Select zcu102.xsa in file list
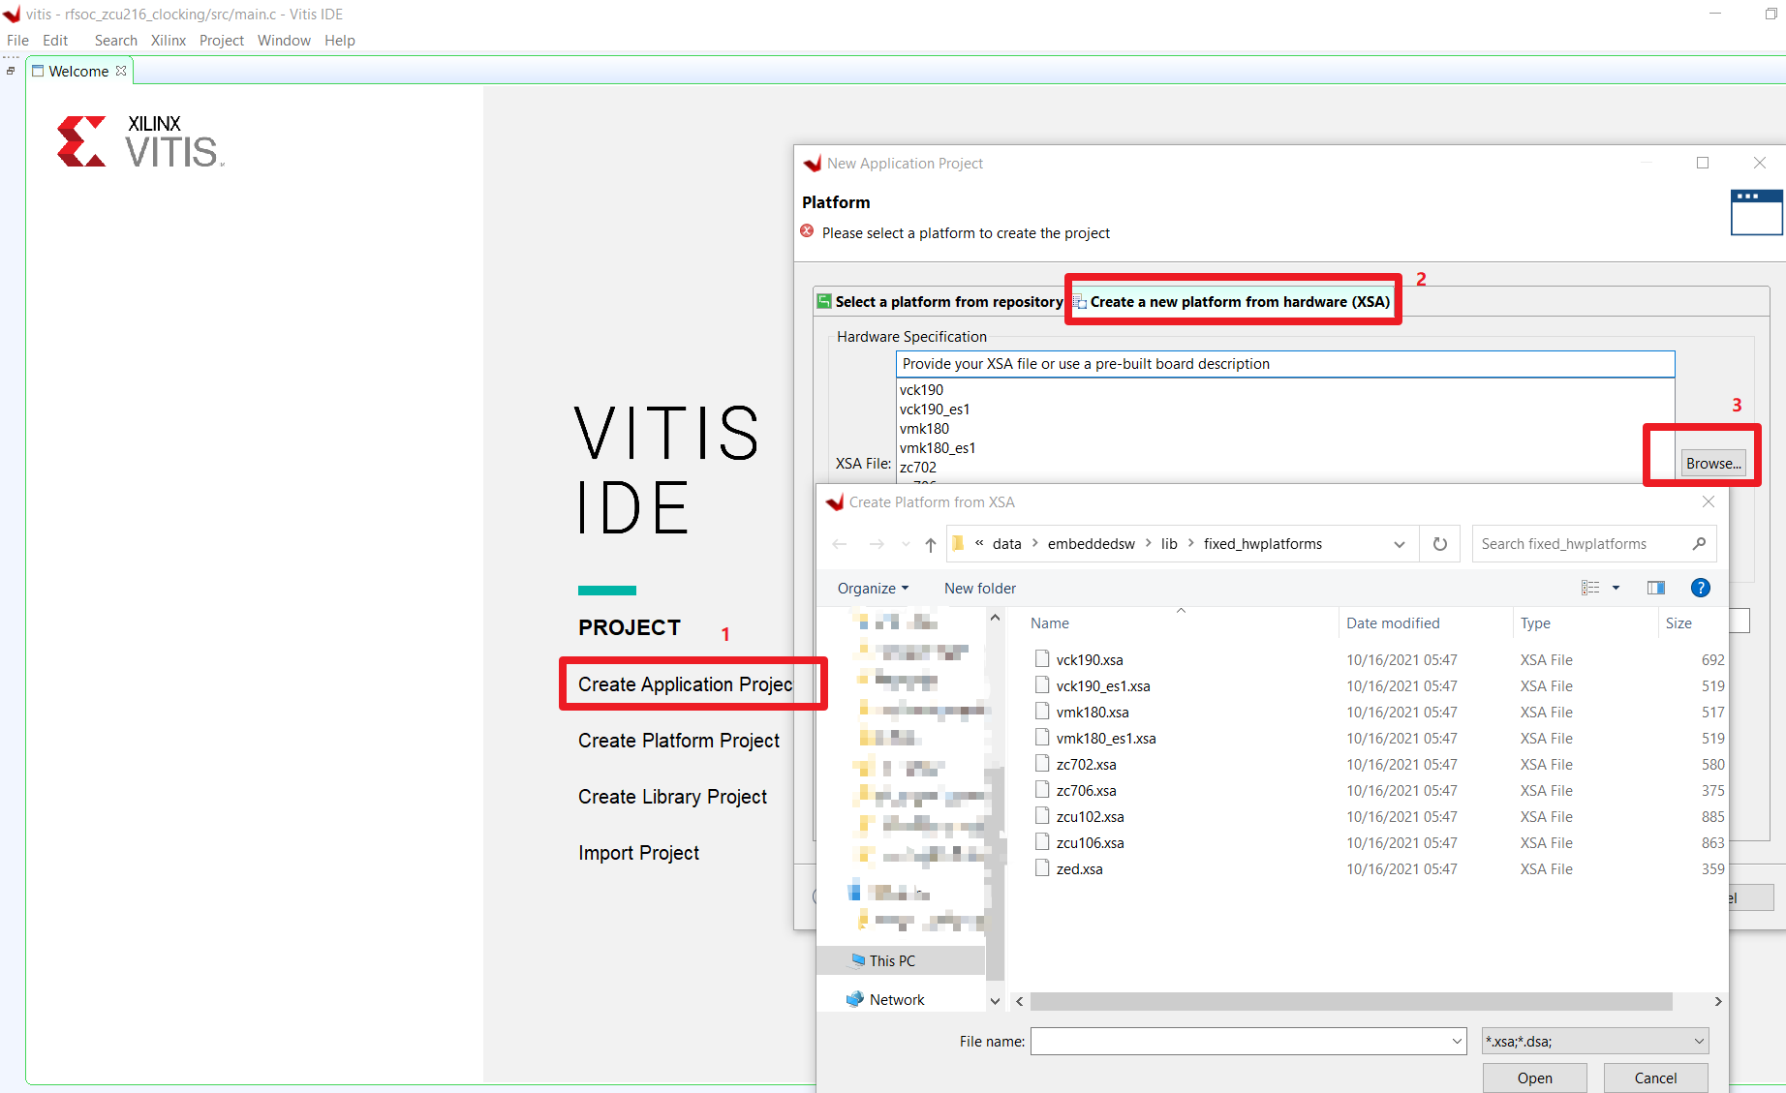This screenshot has height=1093, width=1786. [1090, 816]
